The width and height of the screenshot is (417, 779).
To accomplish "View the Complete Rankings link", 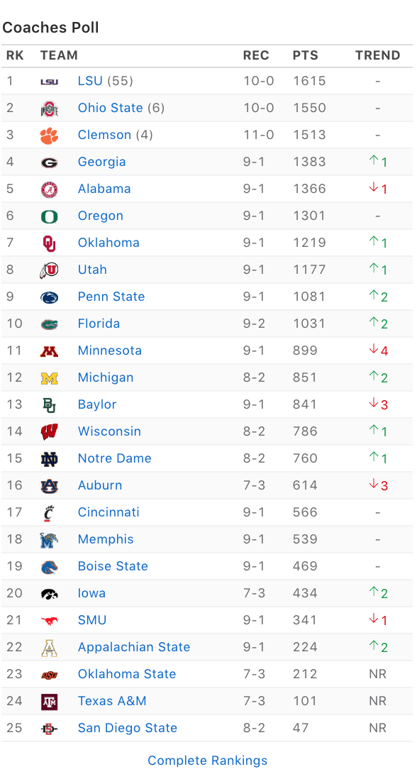I will (208, 760).
